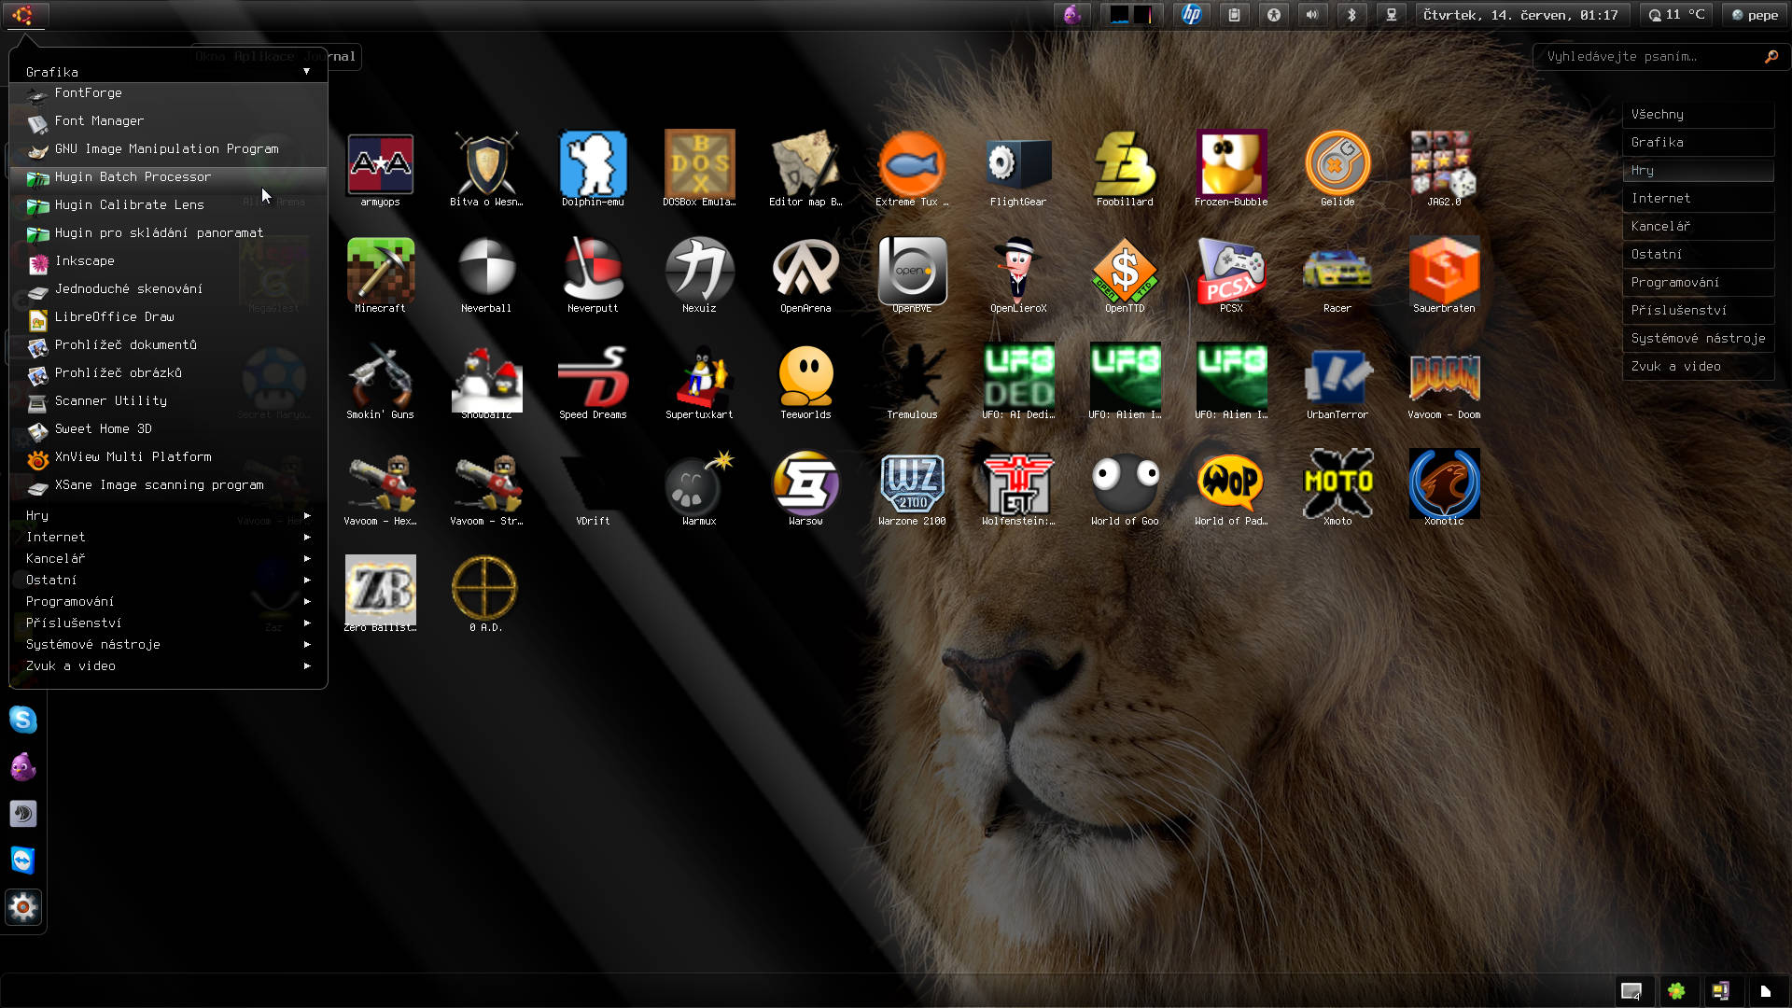The width and height of the screenshot is (1792, 1008).
Task: Expand Systémové nástroje submenu
Action: pos(168,644)
